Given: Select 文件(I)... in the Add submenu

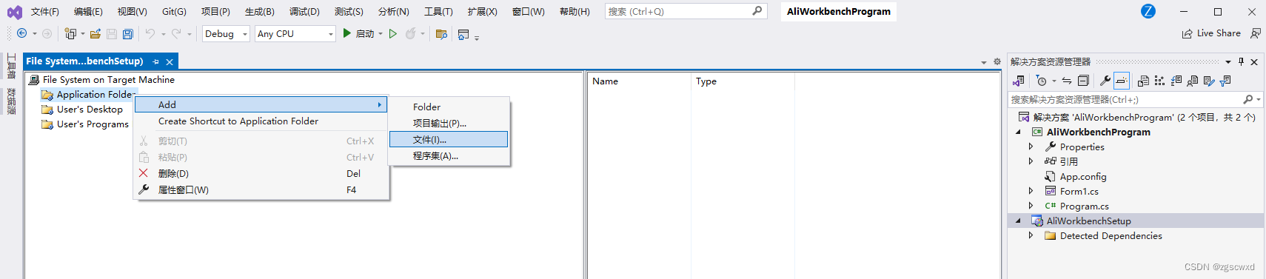Looking at the screenshot, I should [x=449, y=139].
